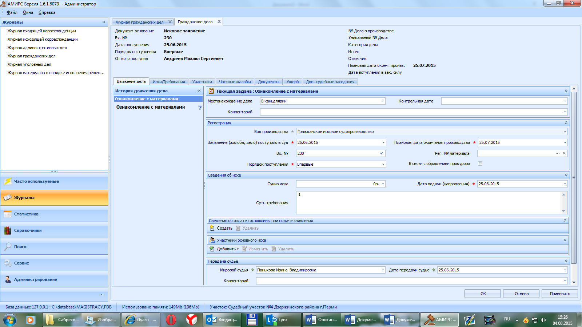582x327 pixels.
Task: Open the Статистика section icon
Action: point(7,214)
